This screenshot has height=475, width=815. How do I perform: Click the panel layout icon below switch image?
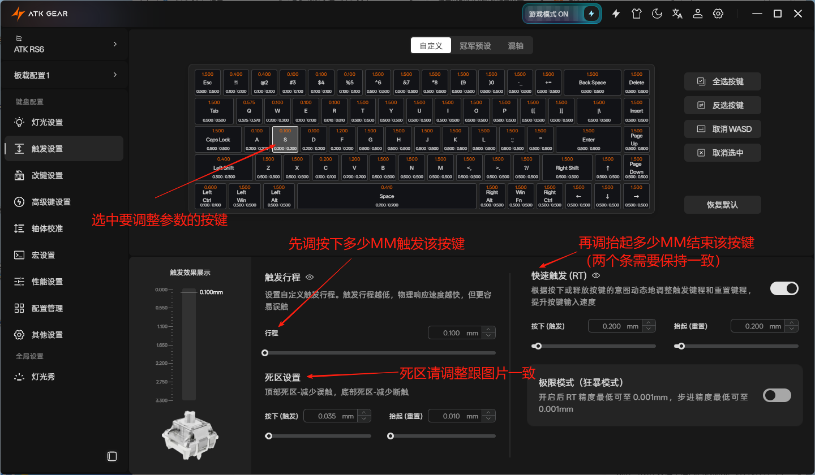pyautogui.click(x=112, y=456)
